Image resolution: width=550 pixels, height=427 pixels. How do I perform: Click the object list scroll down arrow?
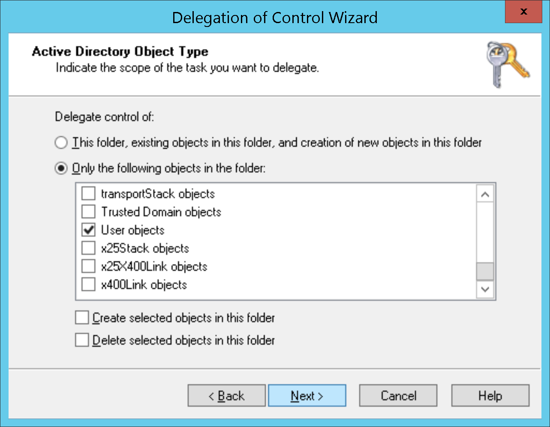coord(485,289)
